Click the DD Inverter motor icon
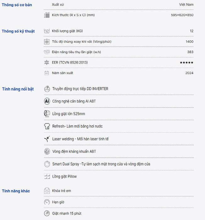 pos(47,89)
